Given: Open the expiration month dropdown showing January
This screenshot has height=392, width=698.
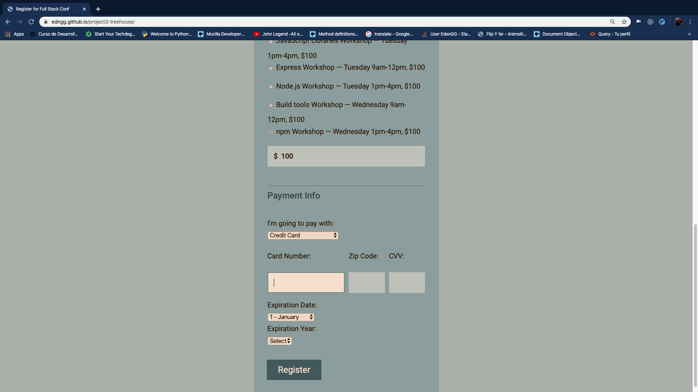Looking at the screenshot, I should click(x=291, y=317).
